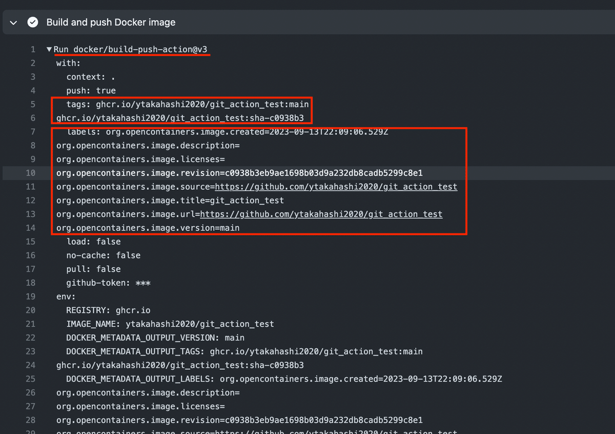
Task: Click the disclosure triangle before Run command
Action: [x=49, y=49]
